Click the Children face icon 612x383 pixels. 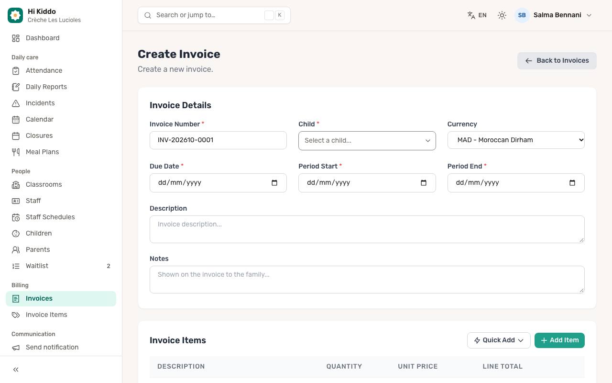tap(16, 234)
